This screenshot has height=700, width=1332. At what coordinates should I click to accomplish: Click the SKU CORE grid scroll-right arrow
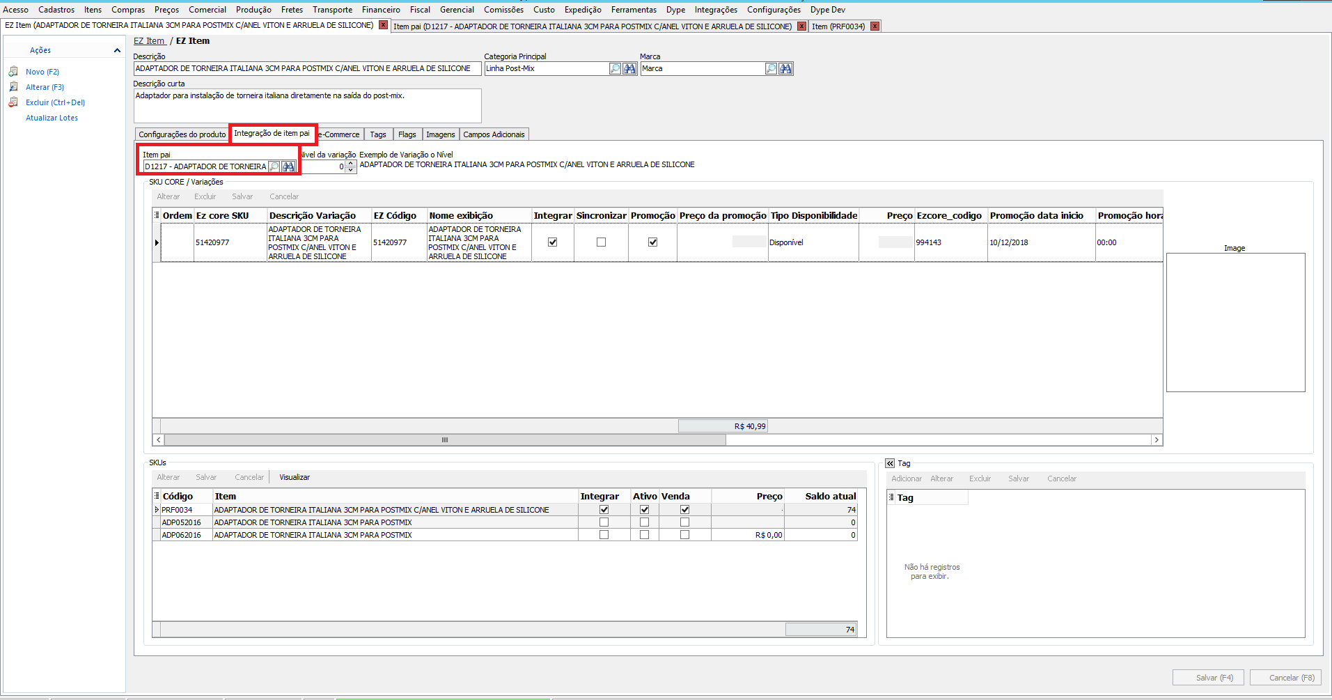[1157, 440]
